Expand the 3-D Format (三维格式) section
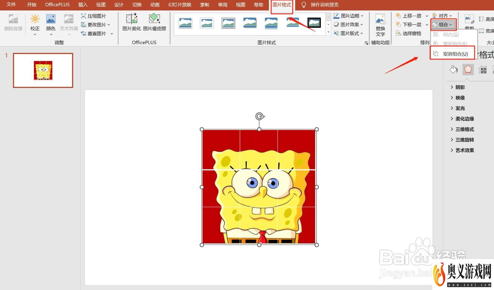 pos(462,129)
